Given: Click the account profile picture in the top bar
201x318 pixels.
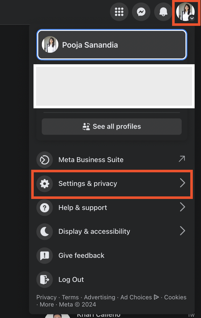Looking at the screenshot, I should pos(185,12).
